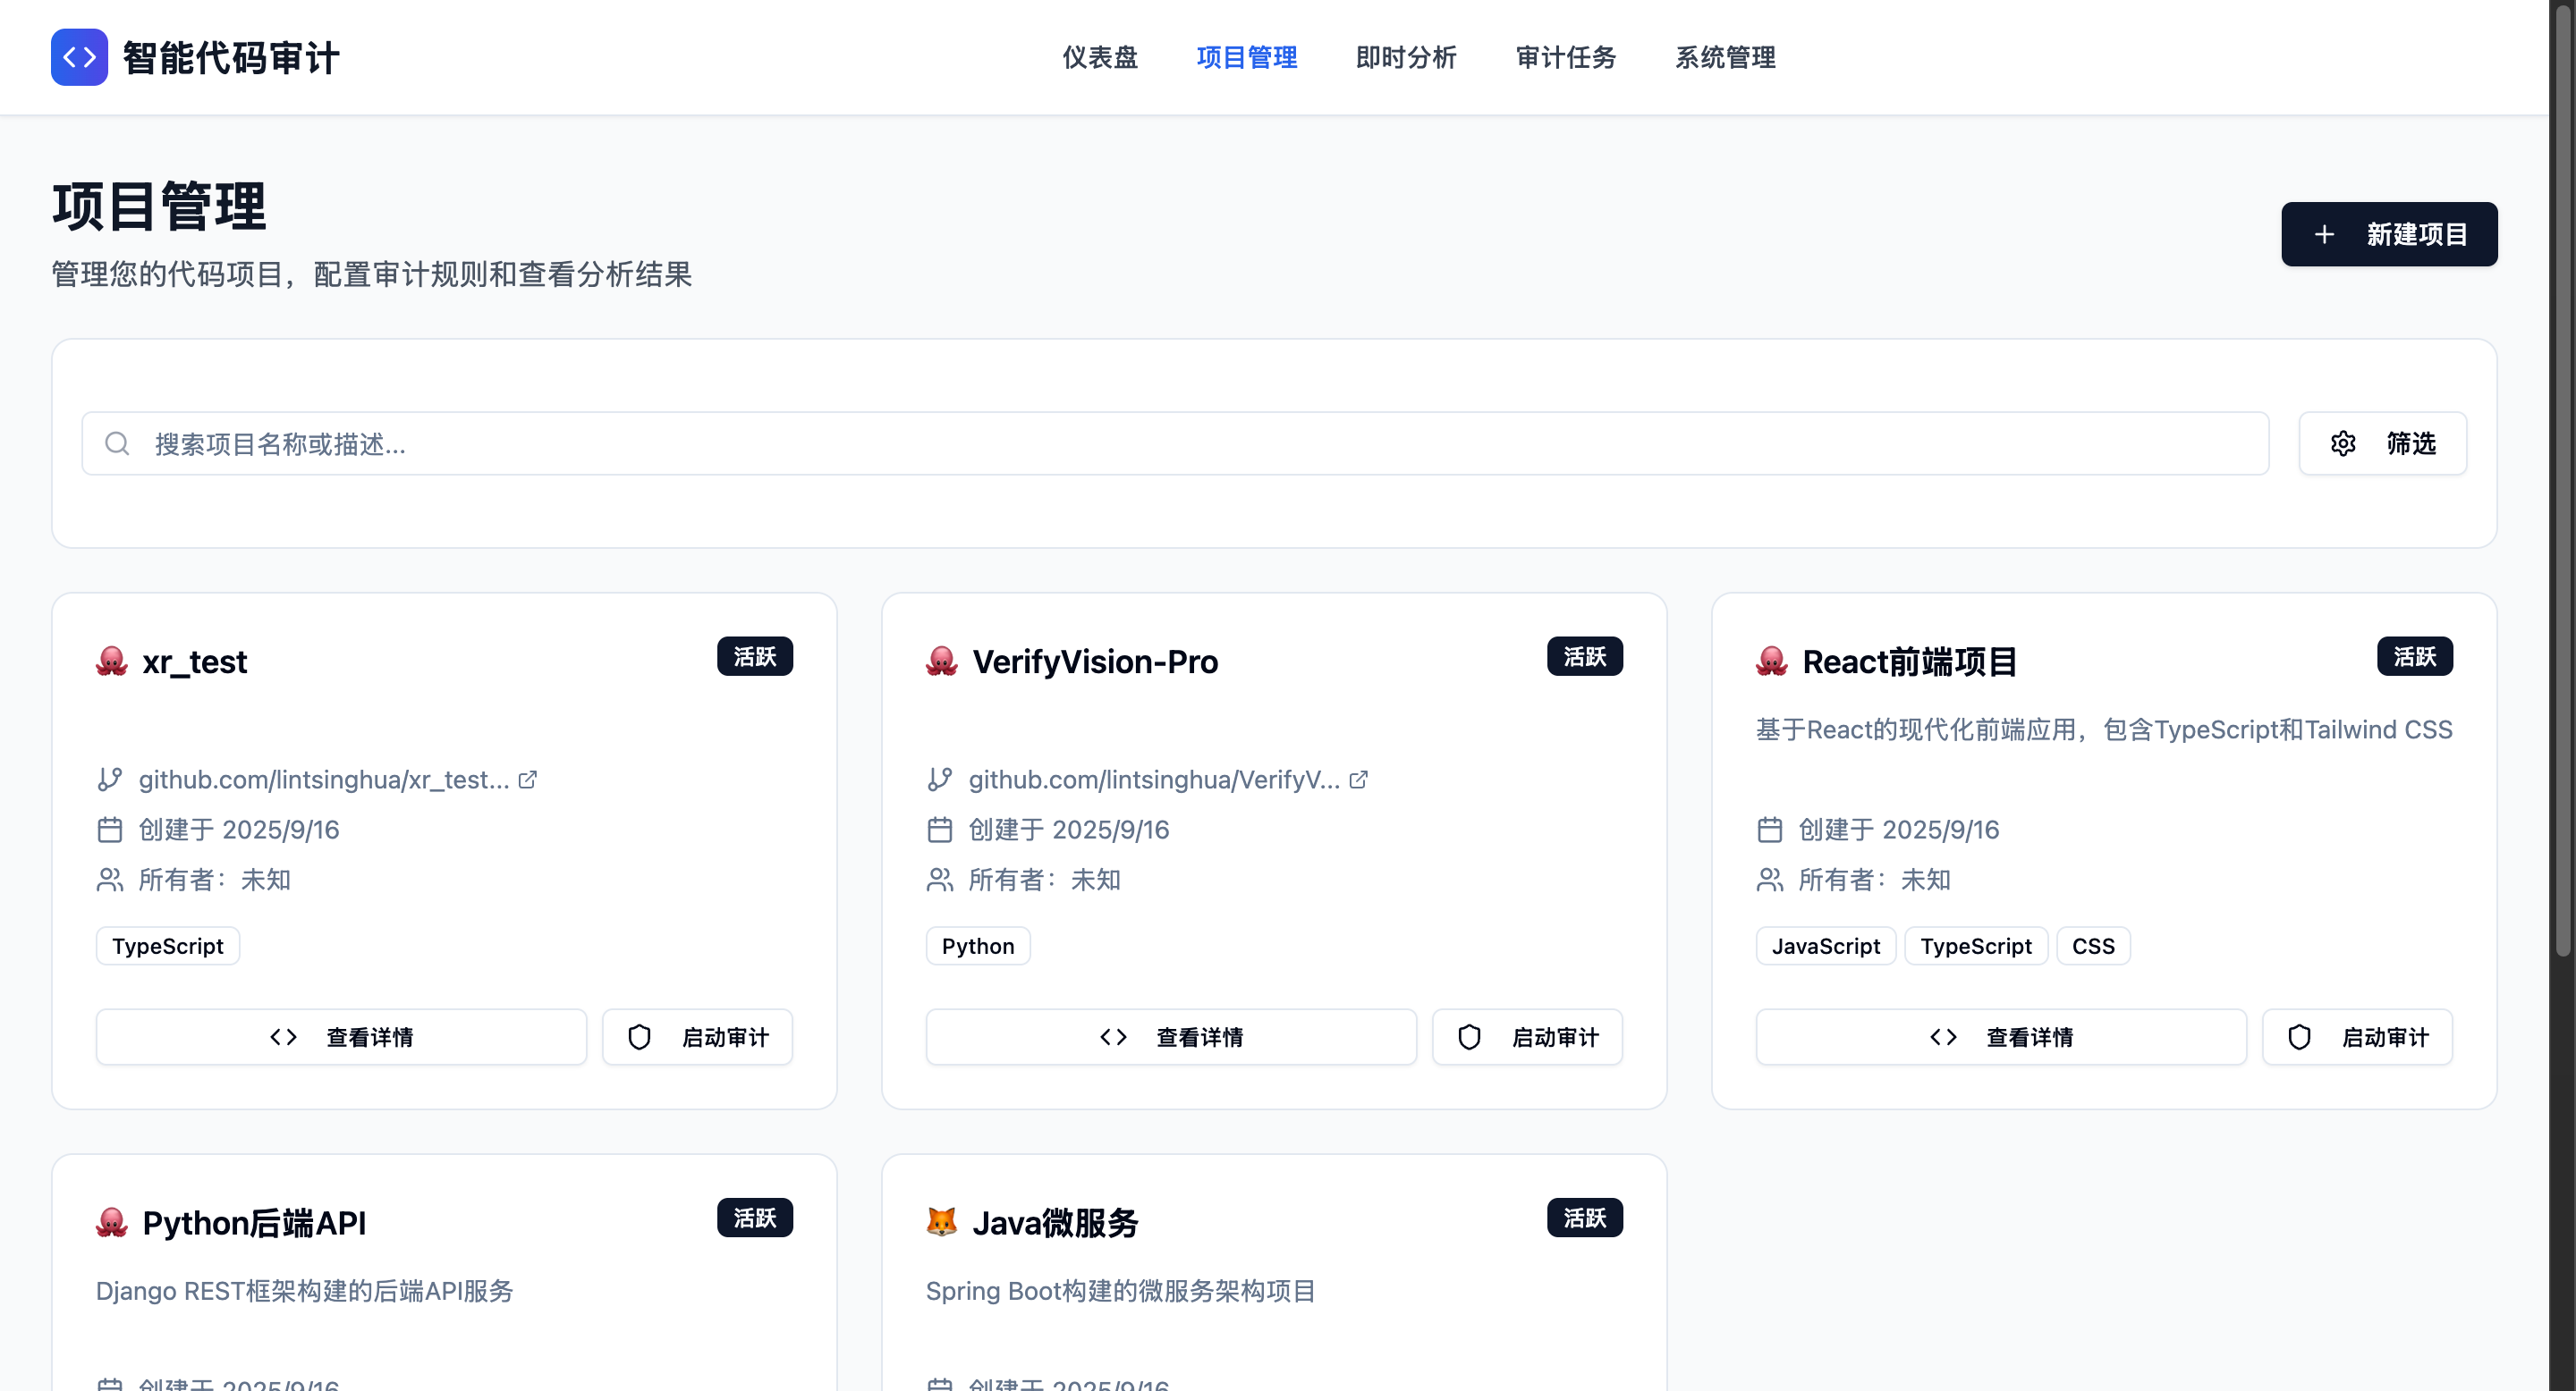Toggle the 活跃 badge on Java微服务
Image resolution: width=2576 pixels, height=1391 pixels.
pyautogui.click(x=1585, y=1218)
